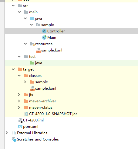This screenshot has width=138, height=149.
Task: Click the orange sample folder icon in classes
Action: pos(32,82)
